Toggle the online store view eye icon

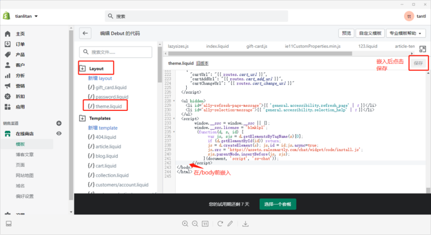point(59,133)
